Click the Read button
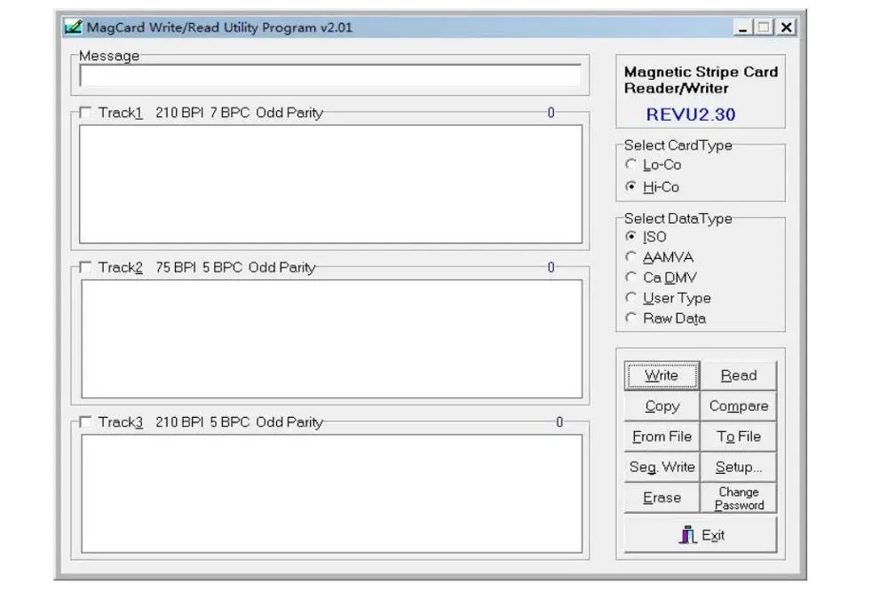The height and width of the screenshot is (590, 888). (739, 375)
